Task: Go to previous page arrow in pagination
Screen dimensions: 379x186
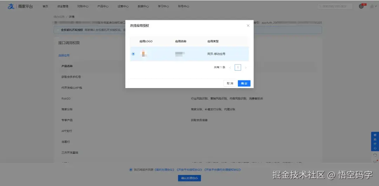Action: [230, 68]
